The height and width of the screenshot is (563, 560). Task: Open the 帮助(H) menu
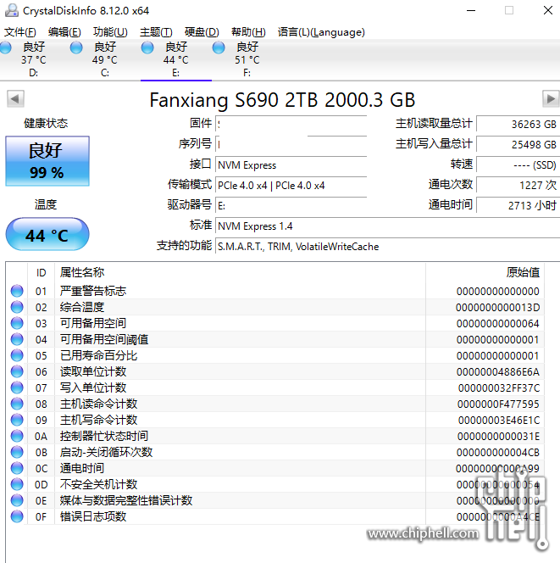(248, 32)
